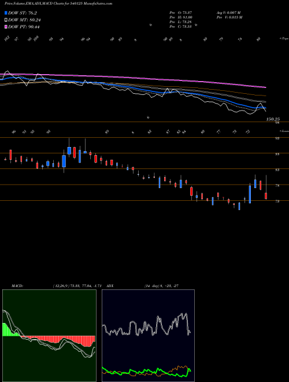Click the white DOW MT legend swatch
Screen dimensions: 289x382
tap(6, 20)
